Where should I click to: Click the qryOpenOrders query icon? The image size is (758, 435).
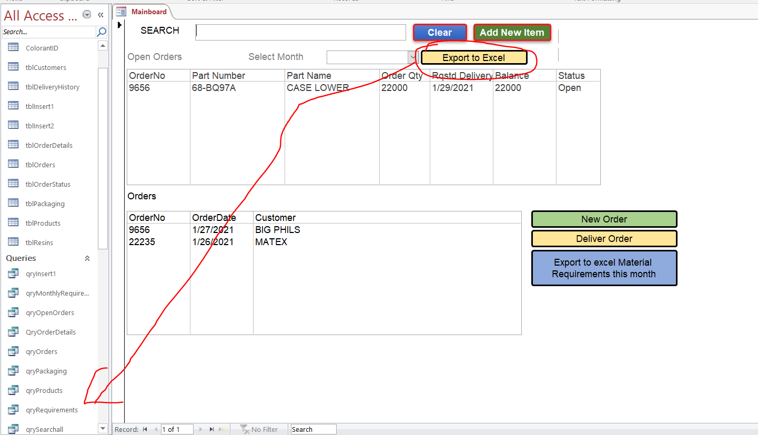14,312
